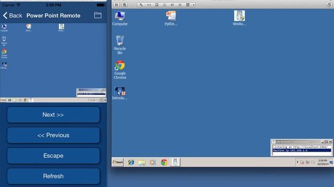Viewport: 334px width, 187px height.
Task: Click the network tray icon
Action: point(307,163)
